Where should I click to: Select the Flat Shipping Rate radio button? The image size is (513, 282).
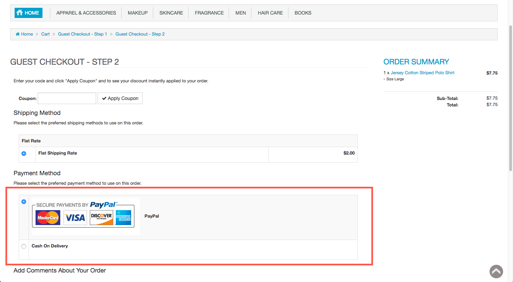24,154
